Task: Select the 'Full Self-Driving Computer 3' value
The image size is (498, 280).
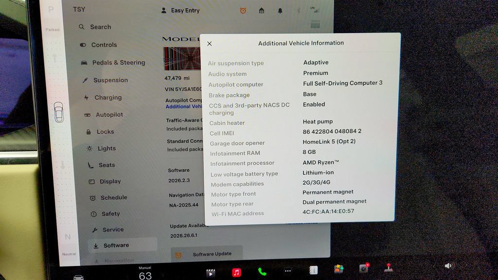Action: point(343,83)
